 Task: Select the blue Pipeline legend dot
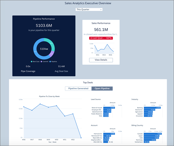[50, 62]
